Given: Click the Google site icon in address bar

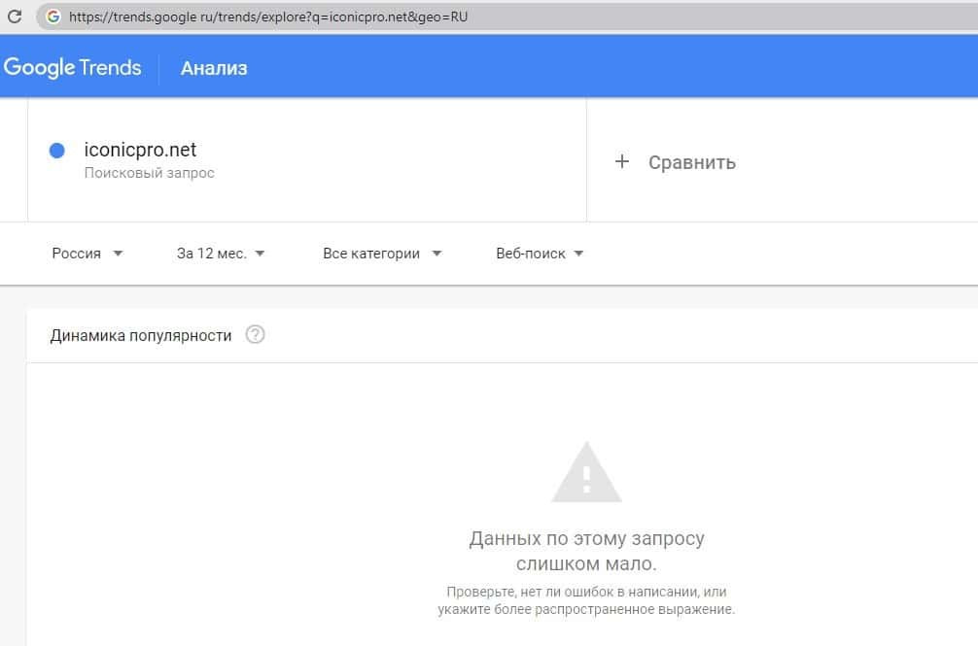Looking at the screenshot, I should 52,17.
